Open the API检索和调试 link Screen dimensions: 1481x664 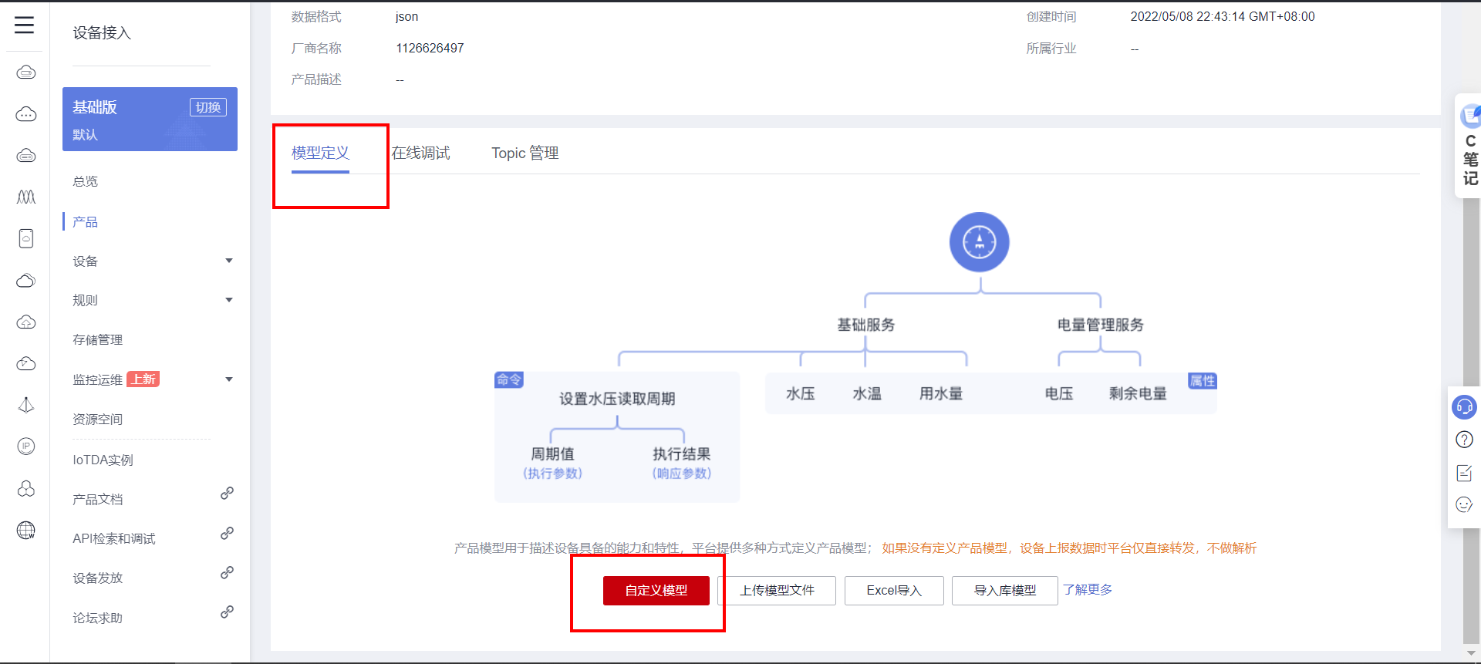click(114, 539)
